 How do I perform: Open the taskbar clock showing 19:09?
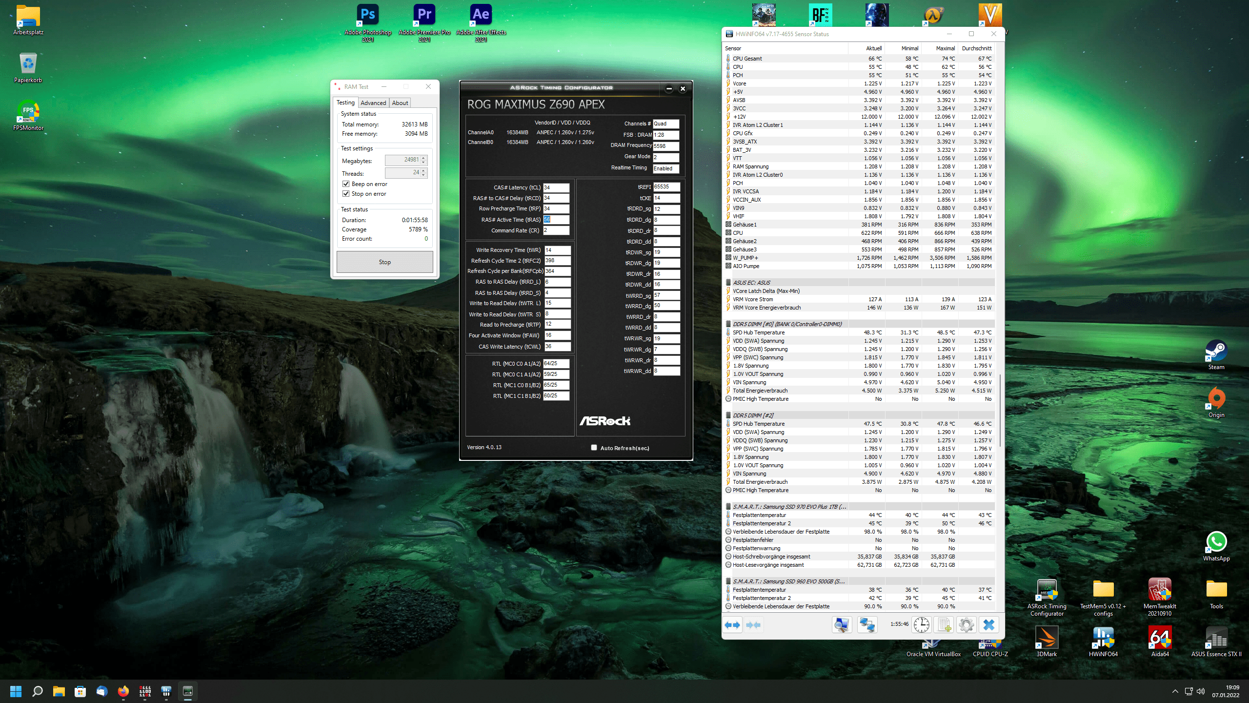[1226, 691]
